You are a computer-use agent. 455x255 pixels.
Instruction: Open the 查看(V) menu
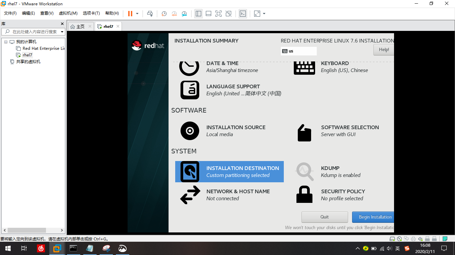click(x=47, y=13)
